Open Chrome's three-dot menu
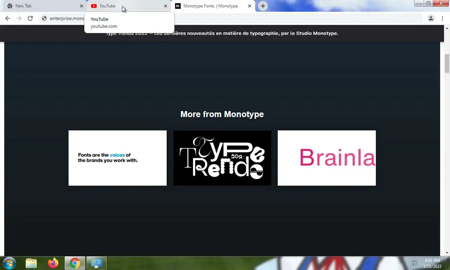The height and width of the screenshot is (270, 450). pos(442,18)
